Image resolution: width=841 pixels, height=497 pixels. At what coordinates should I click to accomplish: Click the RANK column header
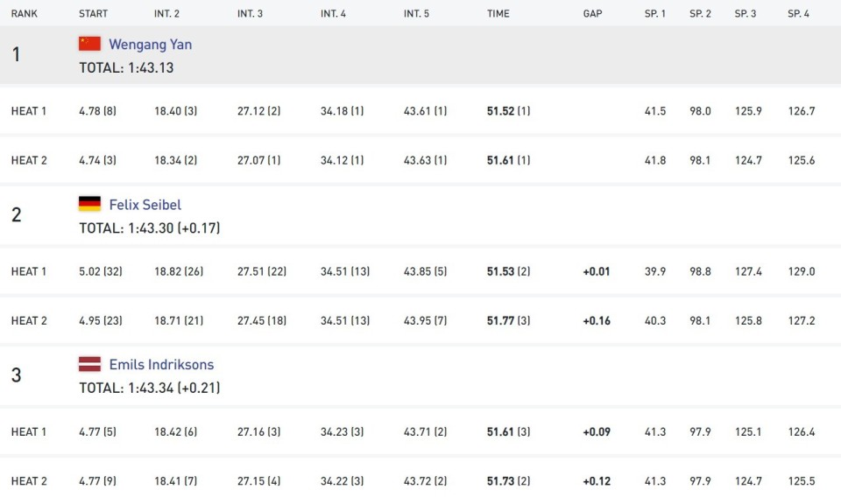coord(24,14)
